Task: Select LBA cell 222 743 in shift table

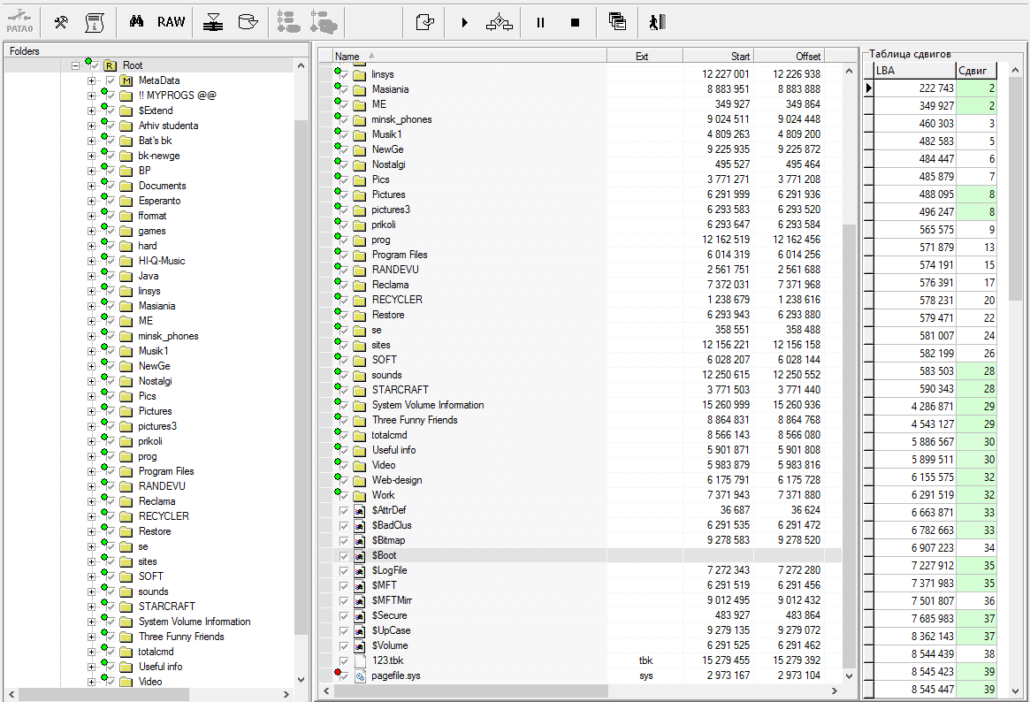Action: point(915,88)
